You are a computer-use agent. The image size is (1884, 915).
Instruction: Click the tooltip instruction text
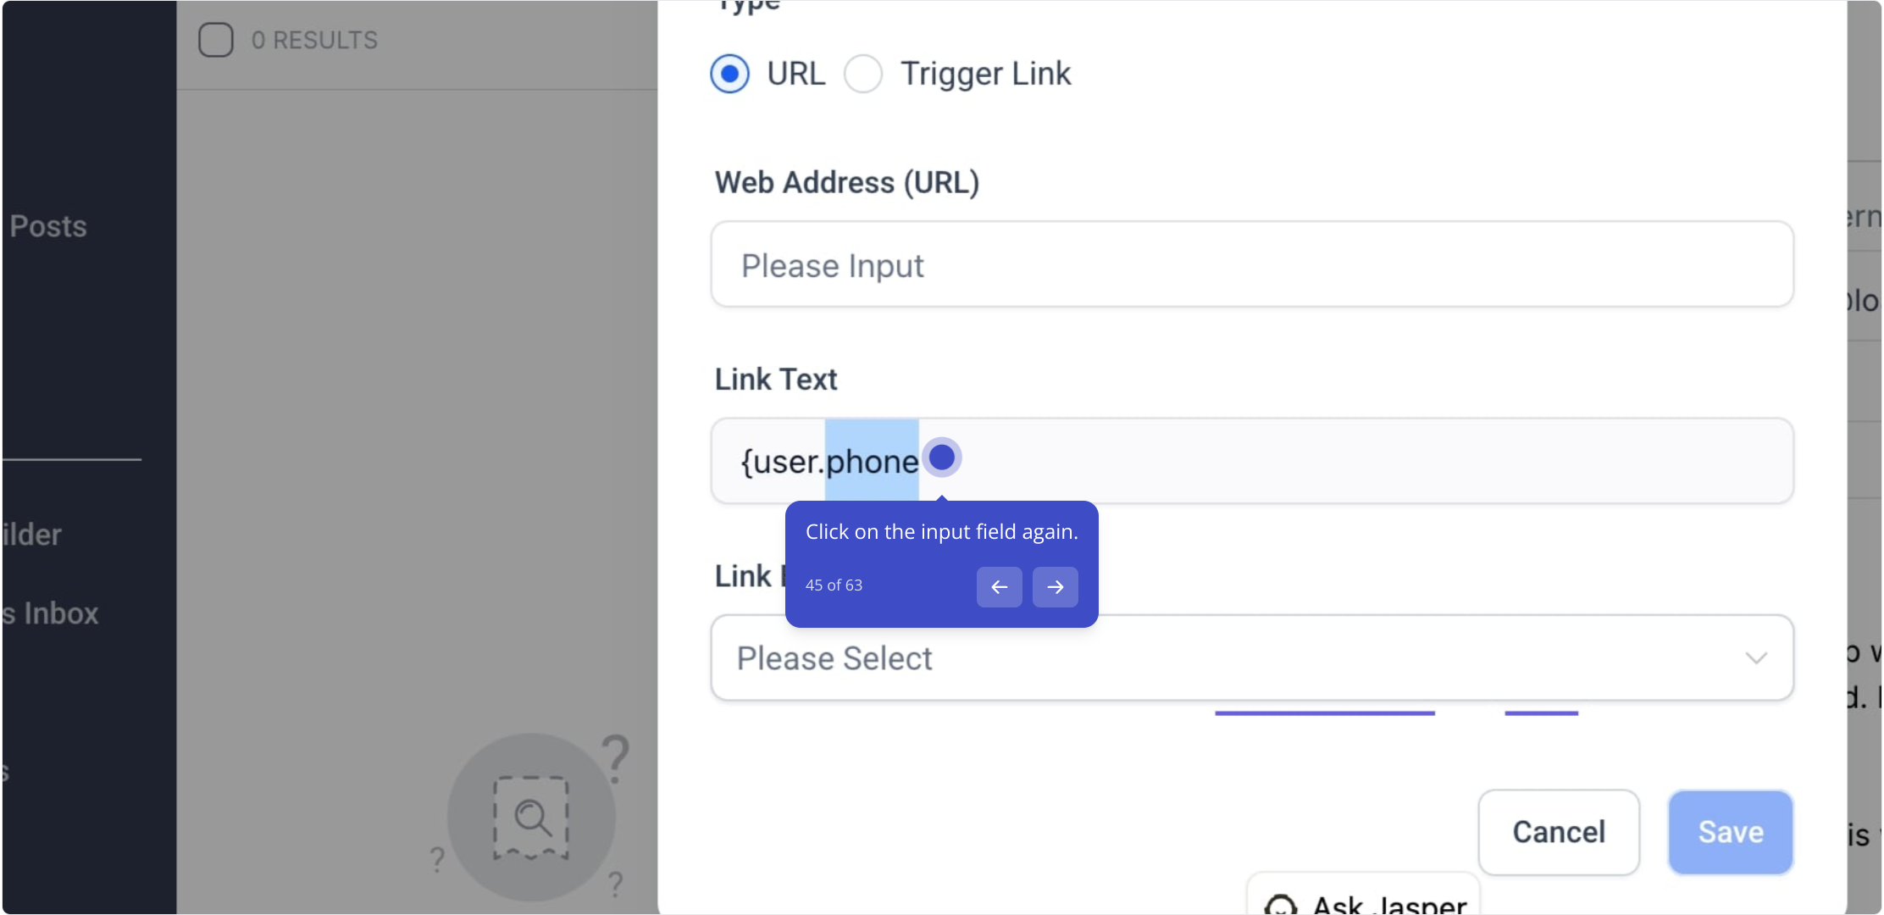tap(941, 532)
